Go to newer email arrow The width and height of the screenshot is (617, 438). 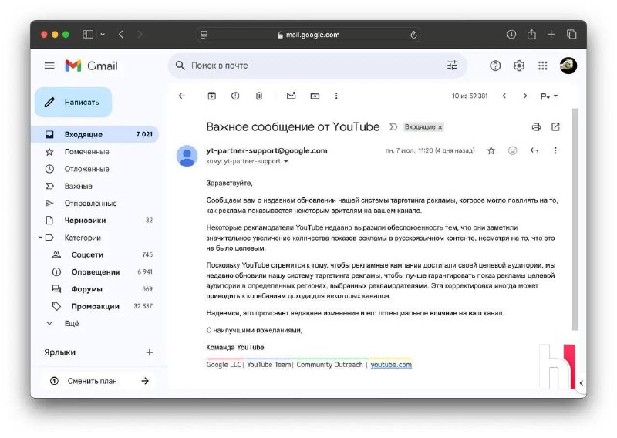coord(504,96)
